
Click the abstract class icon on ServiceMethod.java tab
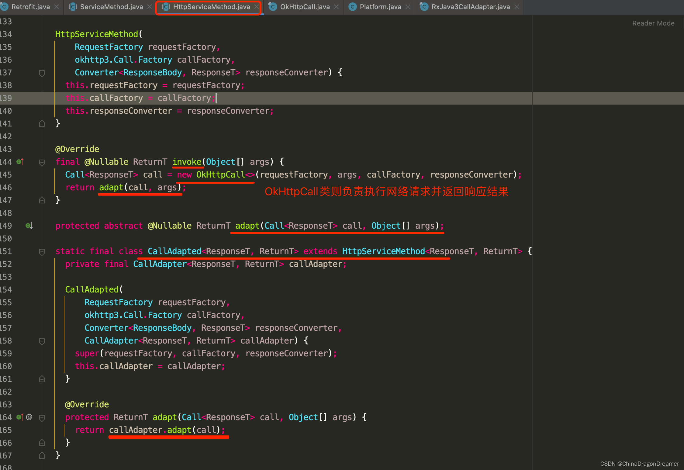[73, 7]
